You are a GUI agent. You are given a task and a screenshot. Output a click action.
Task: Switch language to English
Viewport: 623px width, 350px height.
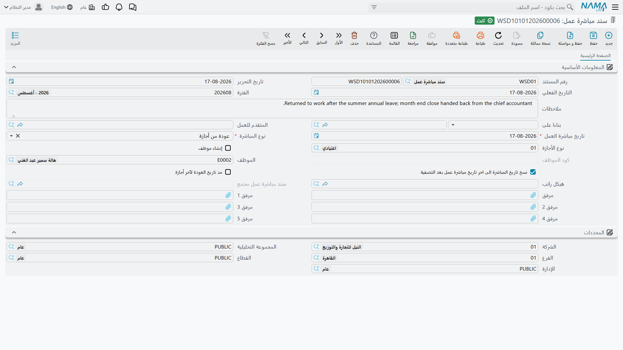pyautogui.click(x=62, y=7)
